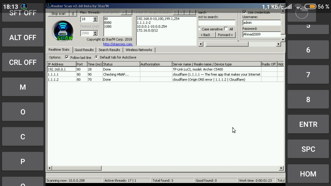This screenshot has width=331, height=186.
Task: Sort by IP Address column header
Action: (x=61, y=64)
